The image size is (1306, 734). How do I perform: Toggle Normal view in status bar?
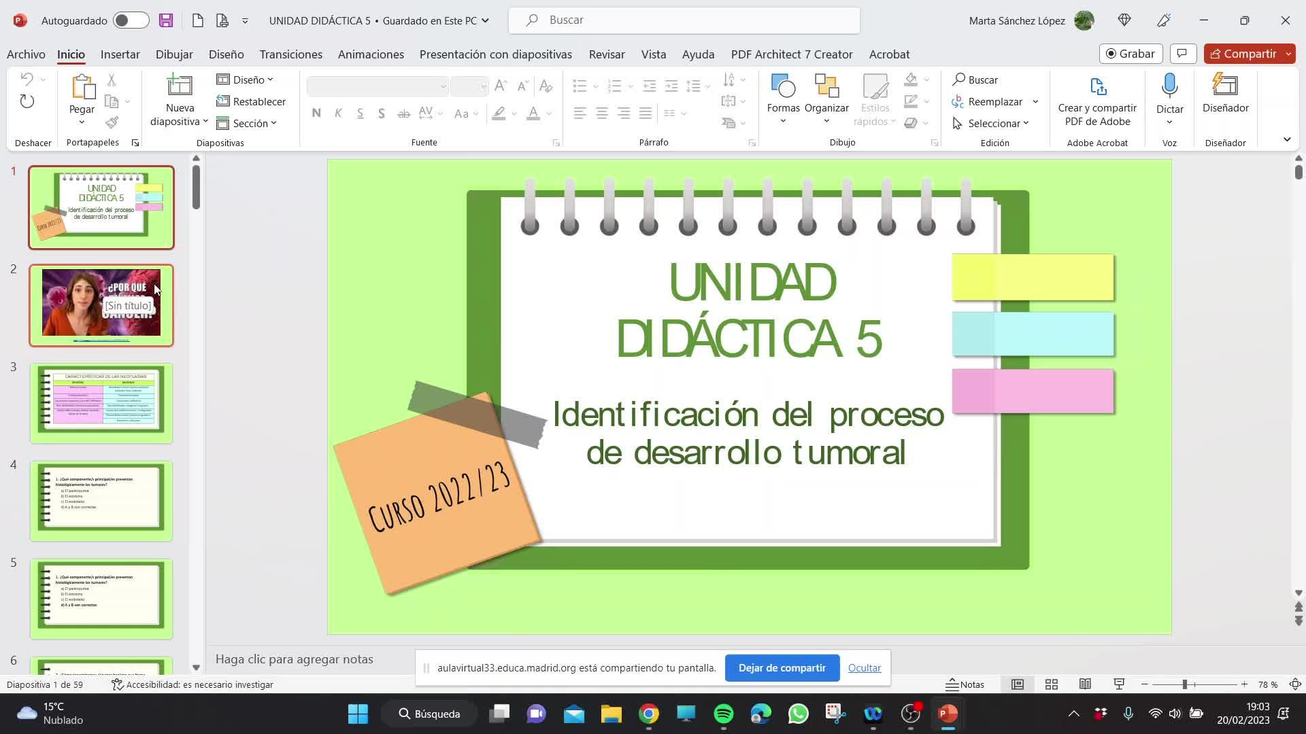point(1018,684)
